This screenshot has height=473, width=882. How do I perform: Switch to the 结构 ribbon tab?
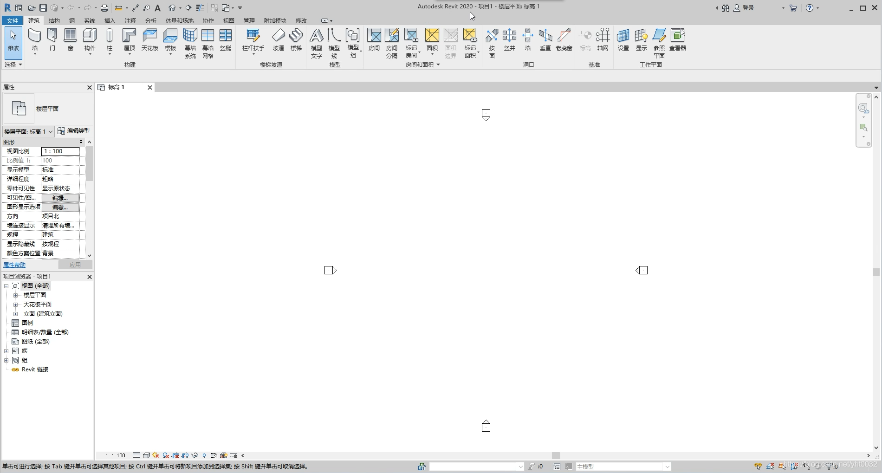tap(54, 20)
